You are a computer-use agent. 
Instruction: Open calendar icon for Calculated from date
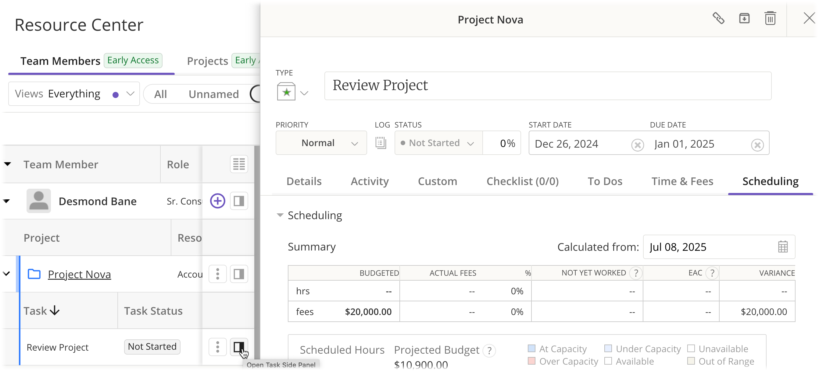(783, 247)
